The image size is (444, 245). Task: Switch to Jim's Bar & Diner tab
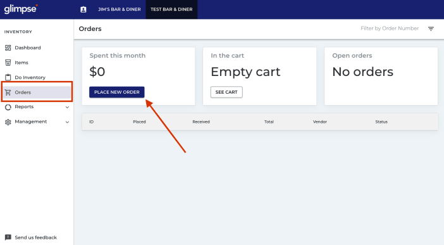[x=119, y=9]
